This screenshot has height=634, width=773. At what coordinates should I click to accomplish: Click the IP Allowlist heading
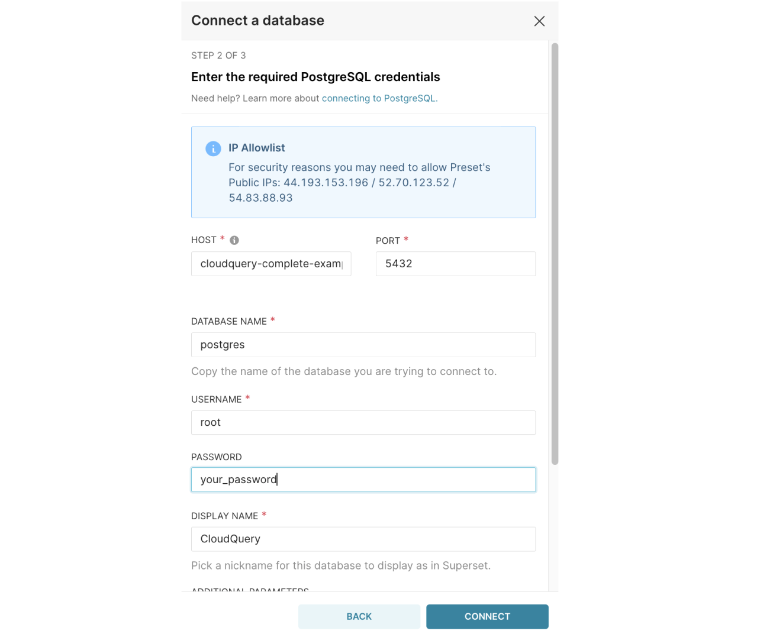click(257, 148)
